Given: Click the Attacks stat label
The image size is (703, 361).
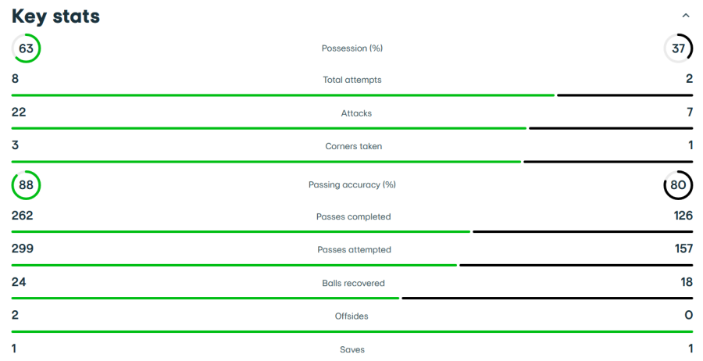Looking at the screenshot, I should [356, 113].
